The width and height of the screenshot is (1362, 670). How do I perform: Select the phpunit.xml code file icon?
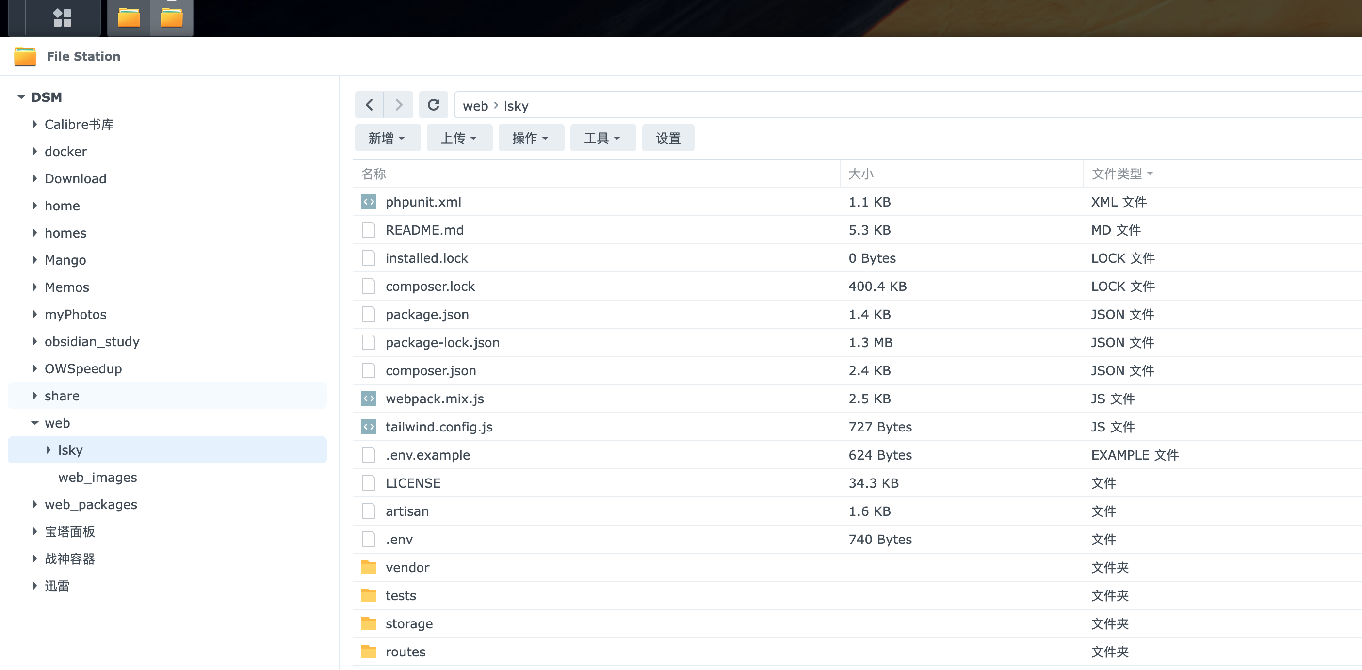[x=368, y=202]
